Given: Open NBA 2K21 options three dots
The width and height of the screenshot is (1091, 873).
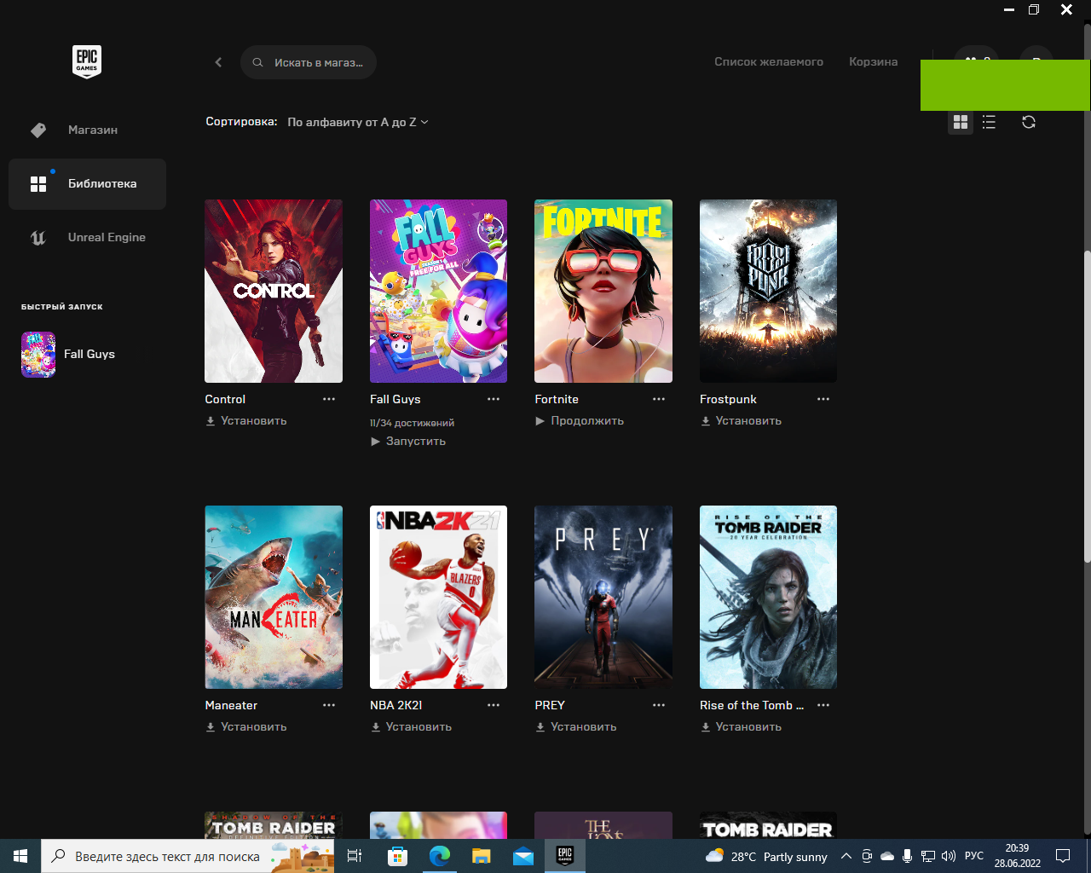Looking at the screenshot, I should [494, 705].
